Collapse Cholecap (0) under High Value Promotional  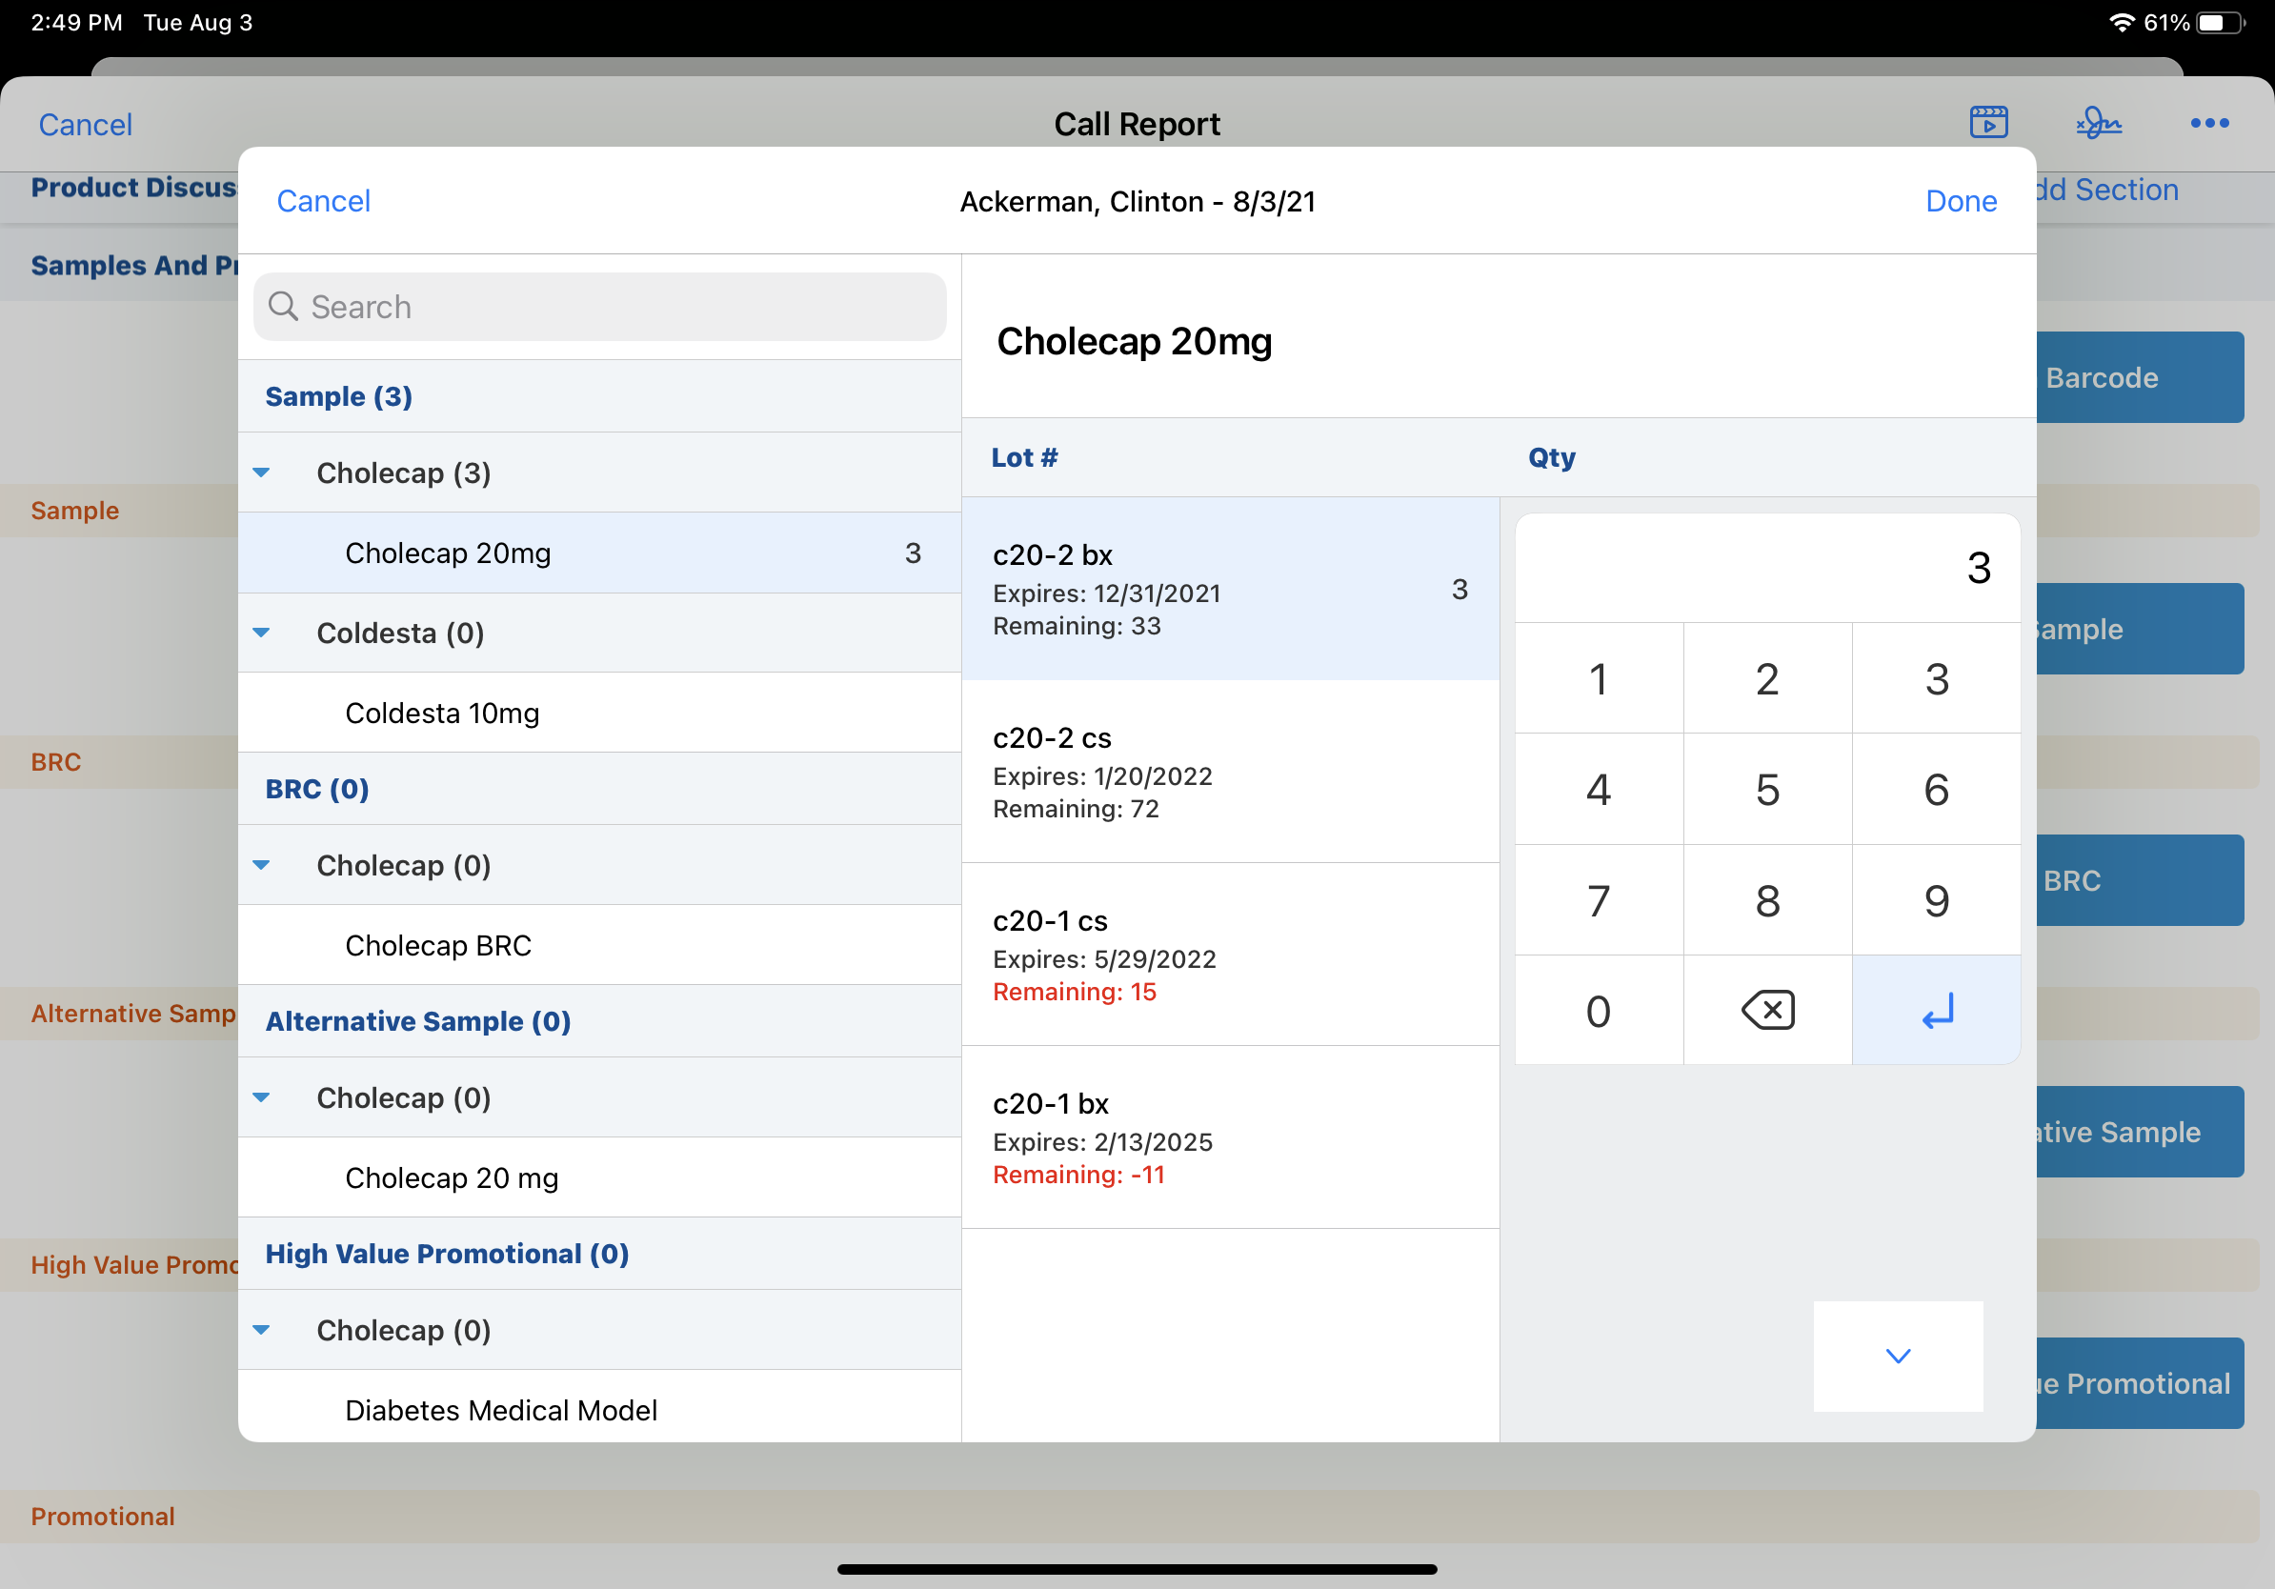[x=262, y=1330]
